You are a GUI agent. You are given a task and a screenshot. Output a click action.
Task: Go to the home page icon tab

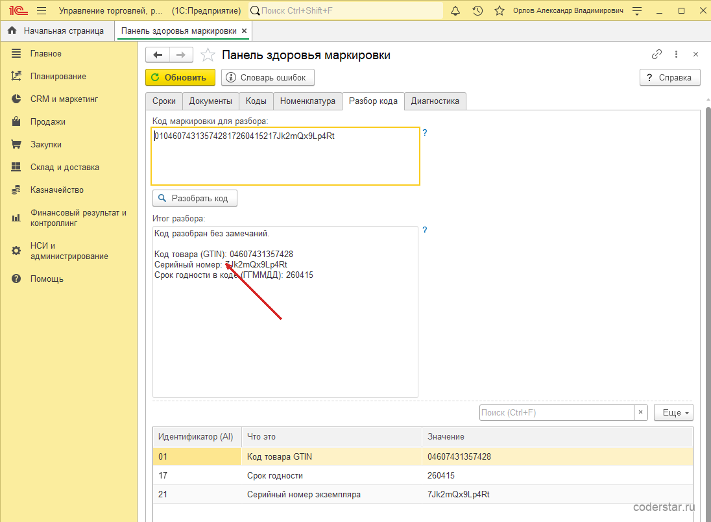click(12, 31)
